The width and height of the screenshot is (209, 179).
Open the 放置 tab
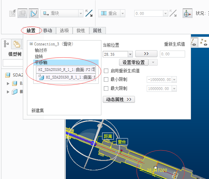(x=31, y=30)
